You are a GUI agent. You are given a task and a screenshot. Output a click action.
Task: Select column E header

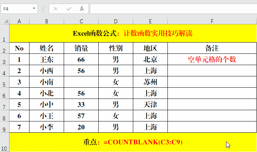(x=150, y=21)
